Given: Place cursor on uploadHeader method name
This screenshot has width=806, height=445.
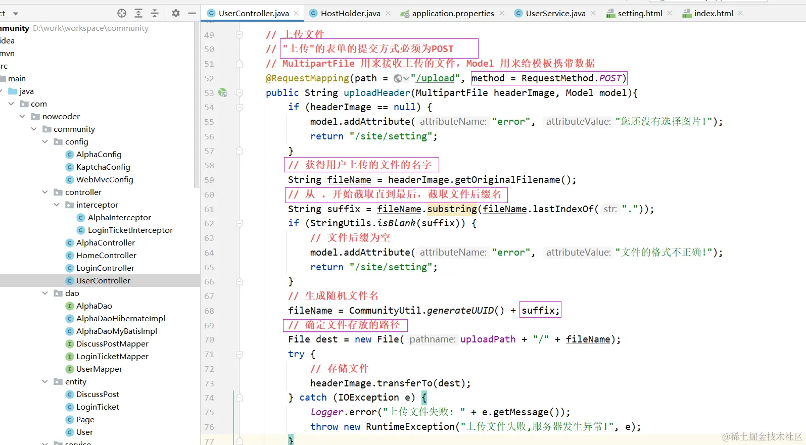Looking at the screenshot, I should point(377,92).
